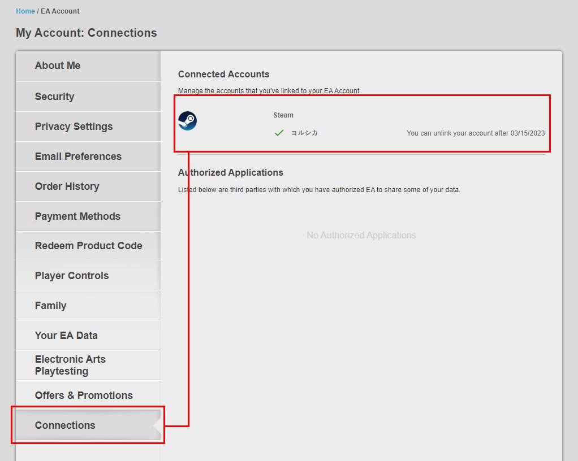Click the linked Steam username ヨルシカ
This screenshot has width=578, height=461.
pyautogui.click(x=304, y=133)
